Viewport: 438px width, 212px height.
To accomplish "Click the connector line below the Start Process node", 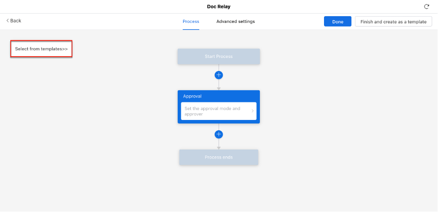I will click(x=219, y=67).
